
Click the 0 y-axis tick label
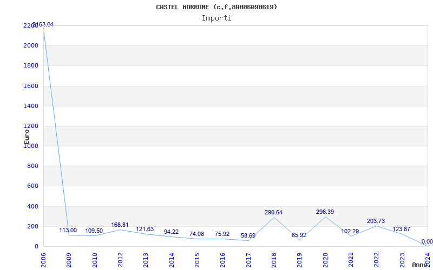(x=36, y=247)
